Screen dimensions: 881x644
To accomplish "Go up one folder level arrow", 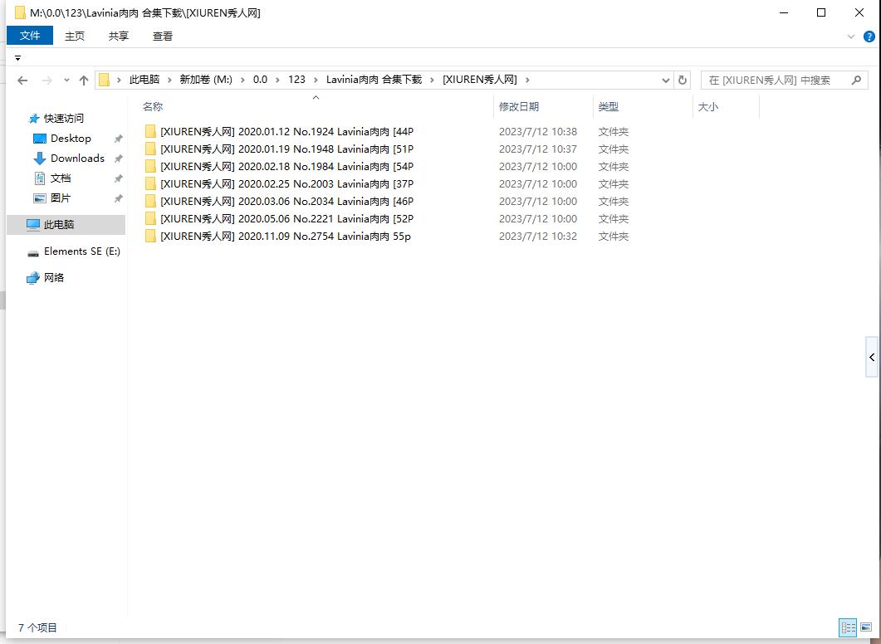I will 84,80.
